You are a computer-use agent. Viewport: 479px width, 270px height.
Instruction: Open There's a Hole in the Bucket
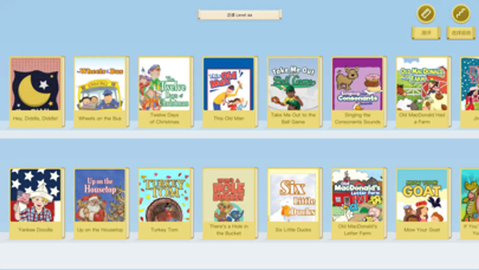pos(230,203)
